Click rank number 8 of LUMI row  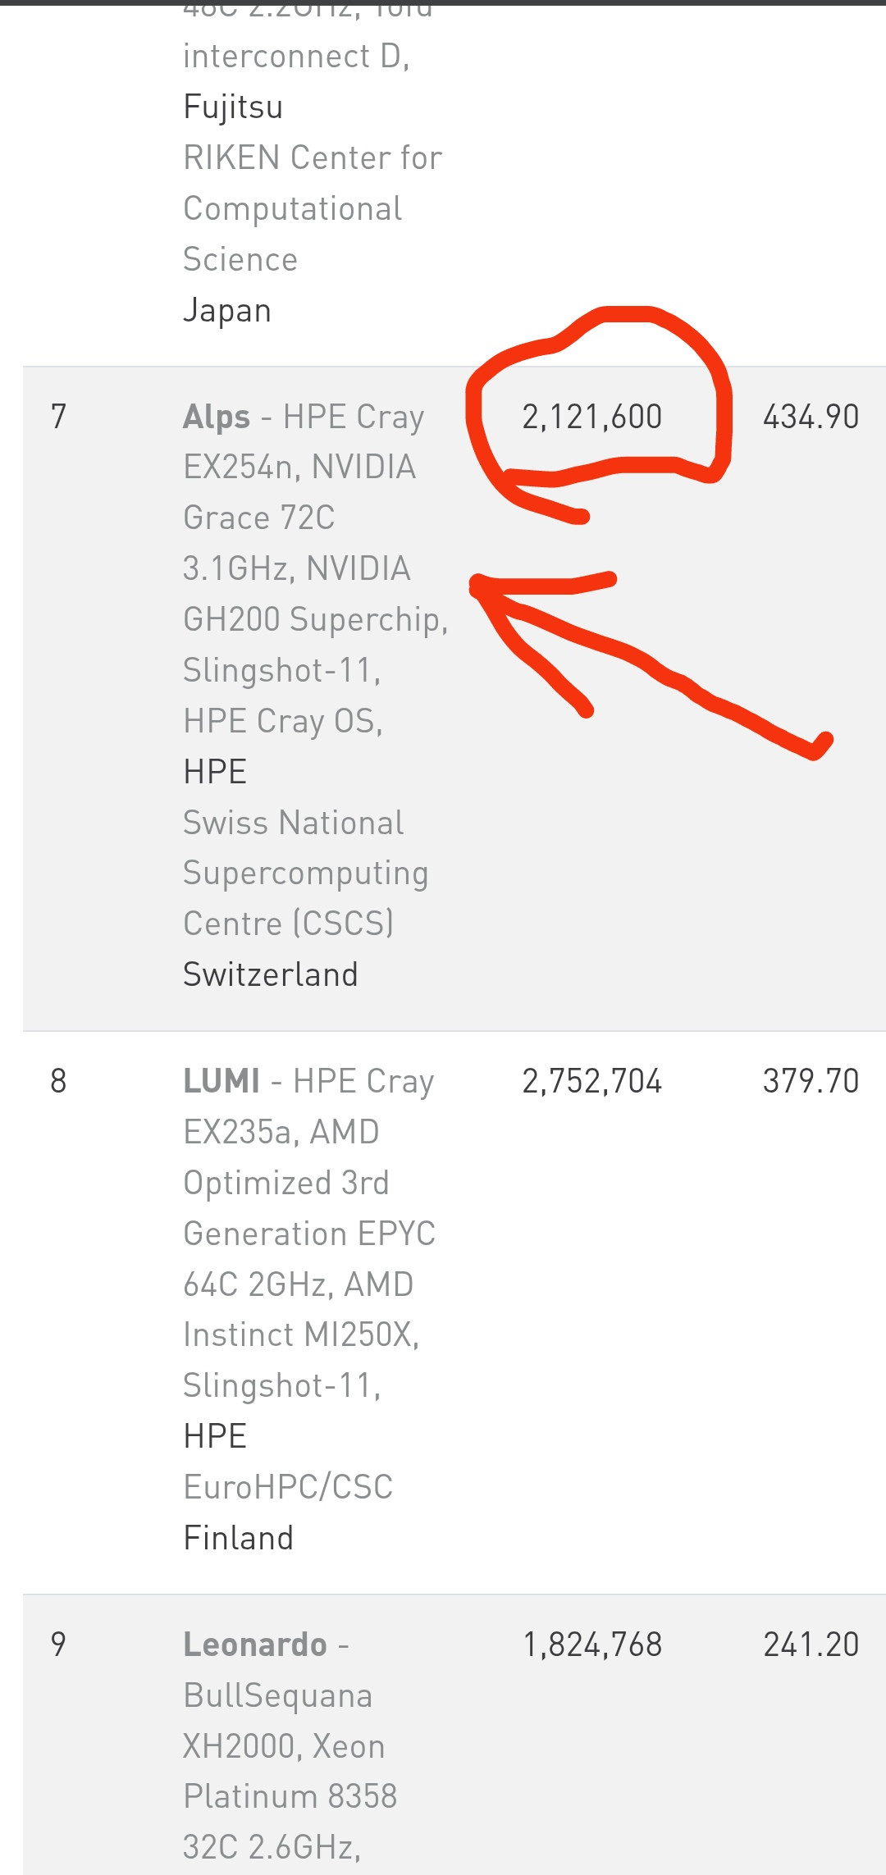pos(58,1081)
